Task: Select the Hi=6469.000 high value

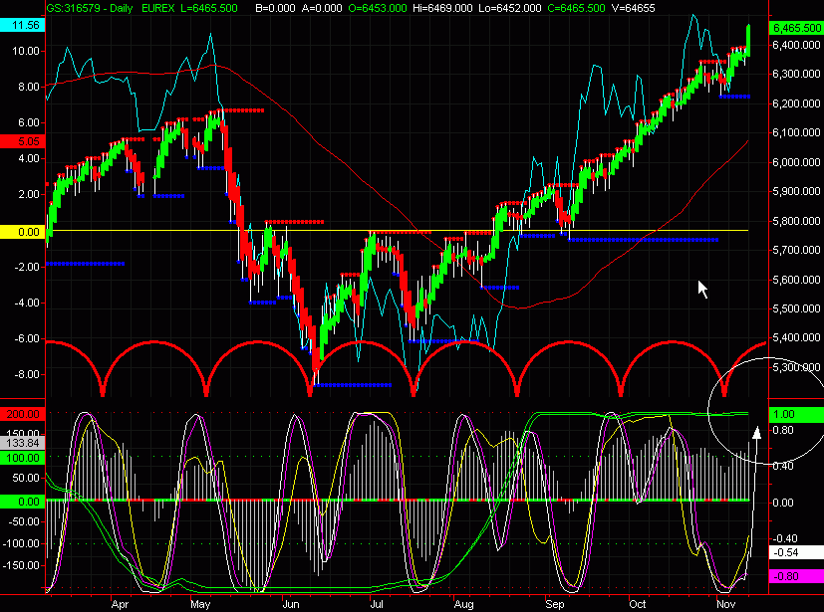Action: (443, 8)
